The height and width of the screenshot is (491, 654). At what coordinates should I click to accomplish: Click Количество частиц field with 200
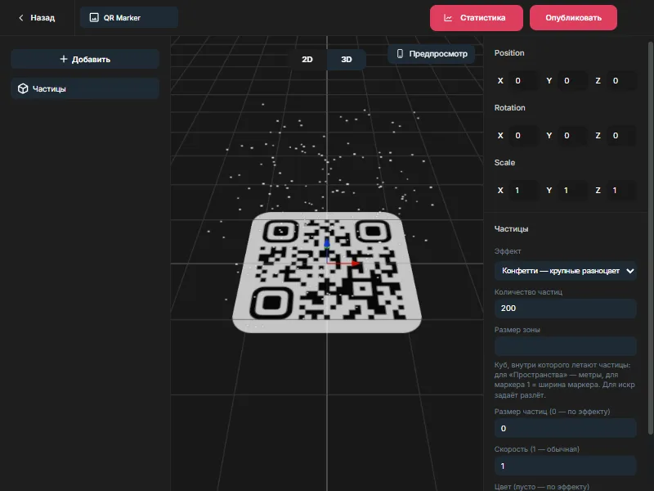565,309
